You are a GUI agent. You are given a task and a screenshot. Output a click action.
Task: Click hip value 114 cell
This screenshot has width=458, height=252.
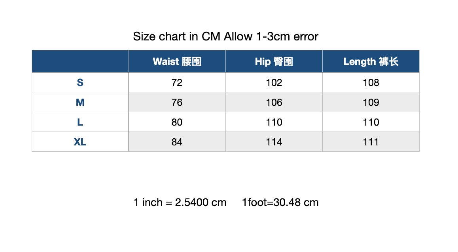[274, 142]
